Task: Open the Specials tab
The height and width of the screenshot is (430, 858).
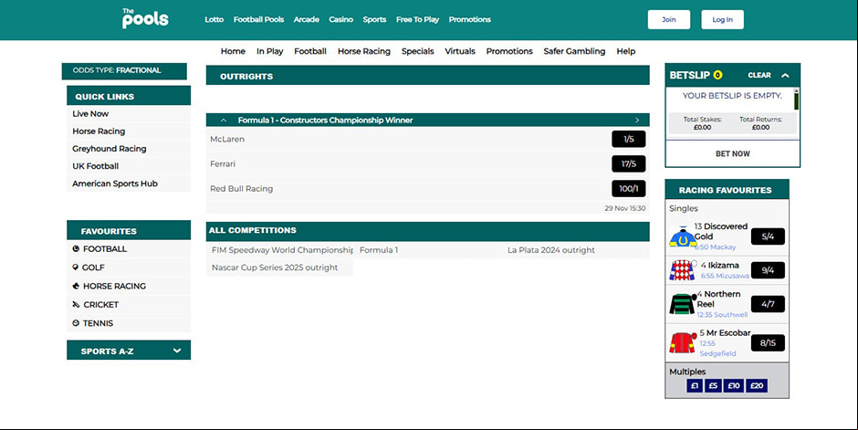Action: [417, 51]
